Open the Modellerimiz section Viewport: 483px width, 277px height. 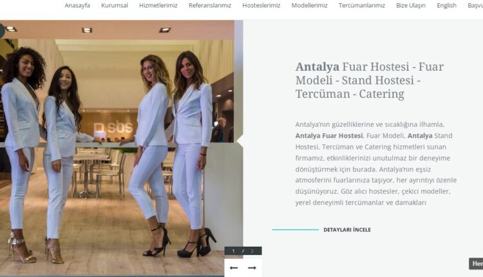(310, 6)
